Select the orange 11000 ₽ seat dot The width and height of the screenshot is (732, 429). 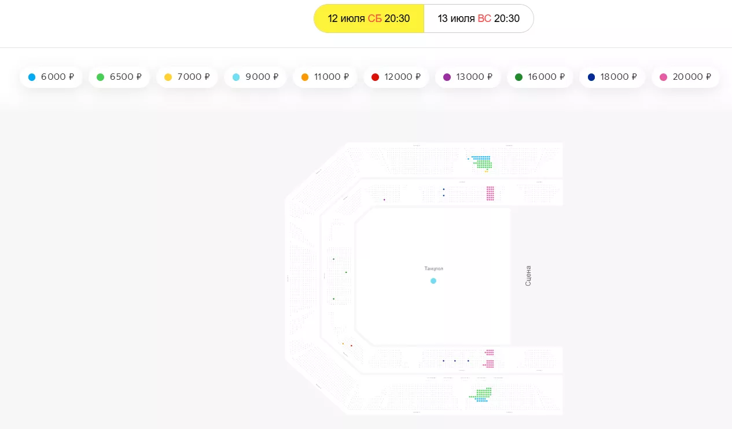pyautogui.click(x=343, y=343)
